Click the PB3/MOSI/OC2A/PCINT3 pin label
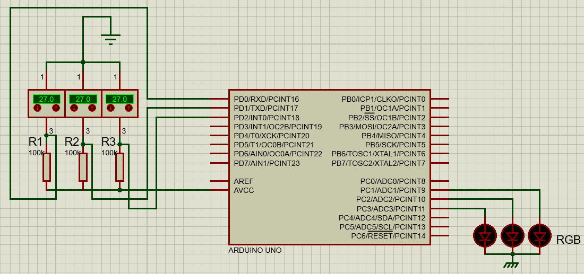This screenshot has height=274, width=584. tap(382, 127)
